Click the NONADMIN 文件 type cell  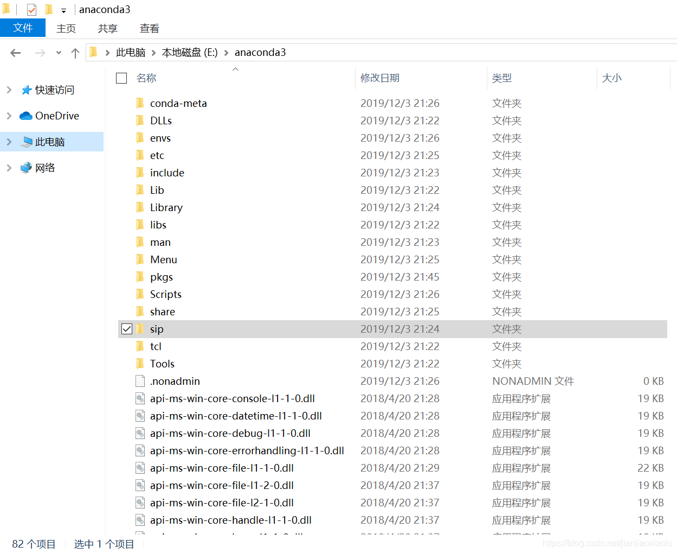(x=533, y=381)
